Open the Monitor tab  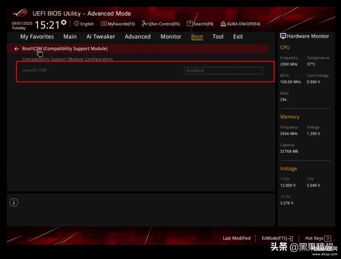[171, 37]
